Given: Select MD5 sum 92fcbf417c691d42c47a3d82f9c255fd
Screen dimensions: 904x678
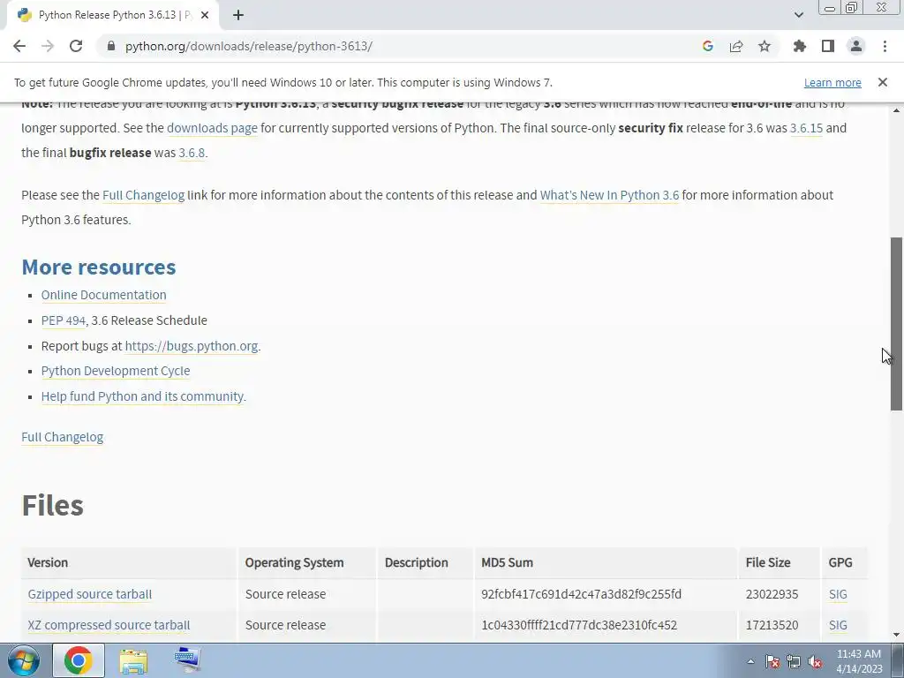Looking at the screenshot, I should point(581,594).
